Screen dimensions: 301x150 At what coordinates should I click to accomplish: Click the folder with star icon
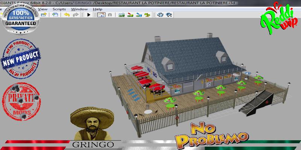pyautogui.click(x=44, y=15)
